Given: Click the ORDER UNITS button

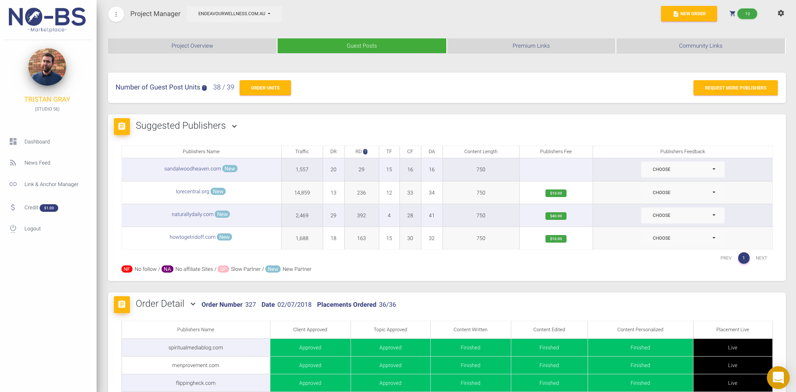Looking at the screenshot, I should [x=265, y=88].
